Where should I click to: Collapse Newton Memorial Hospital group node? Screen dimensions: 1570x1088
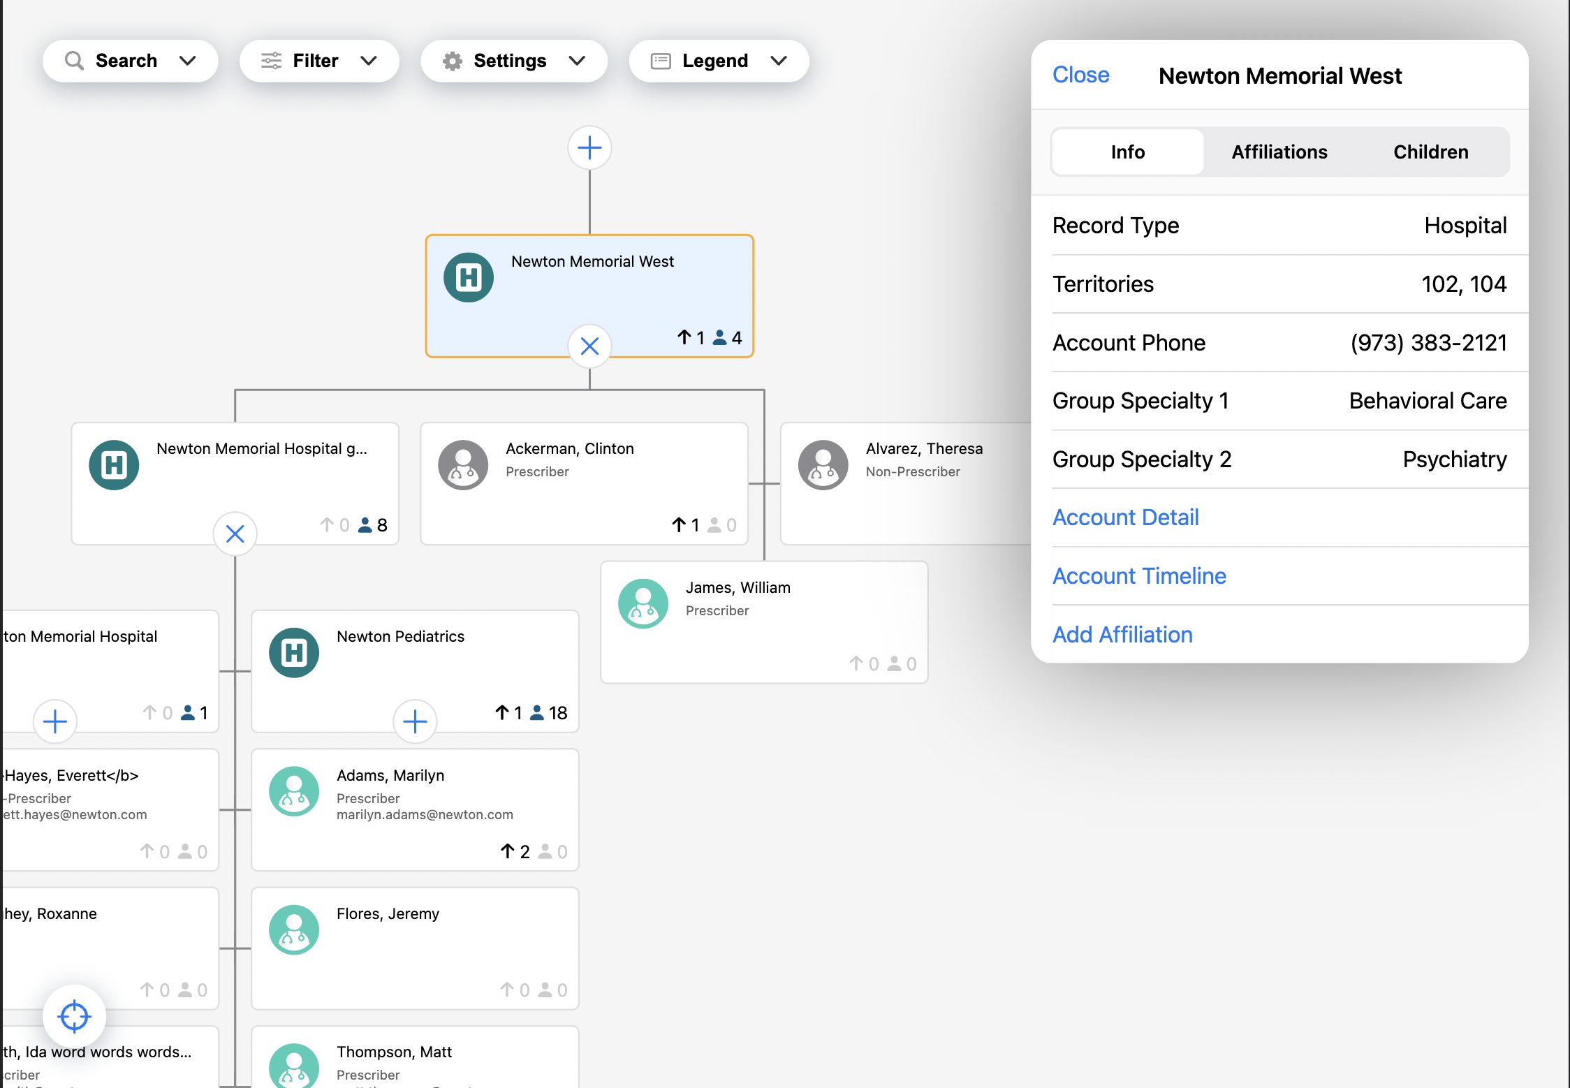pos(235,534)
